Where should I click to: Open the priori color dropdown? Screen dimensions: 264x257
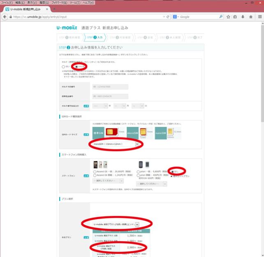pos(151,184)
